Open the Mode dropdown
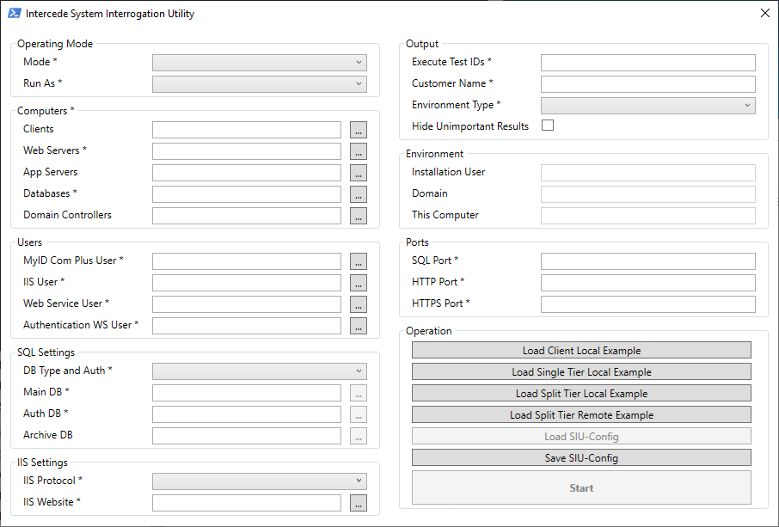Viewport: 779px width, 527px height. pyautogui.click(x=260, y=63)
